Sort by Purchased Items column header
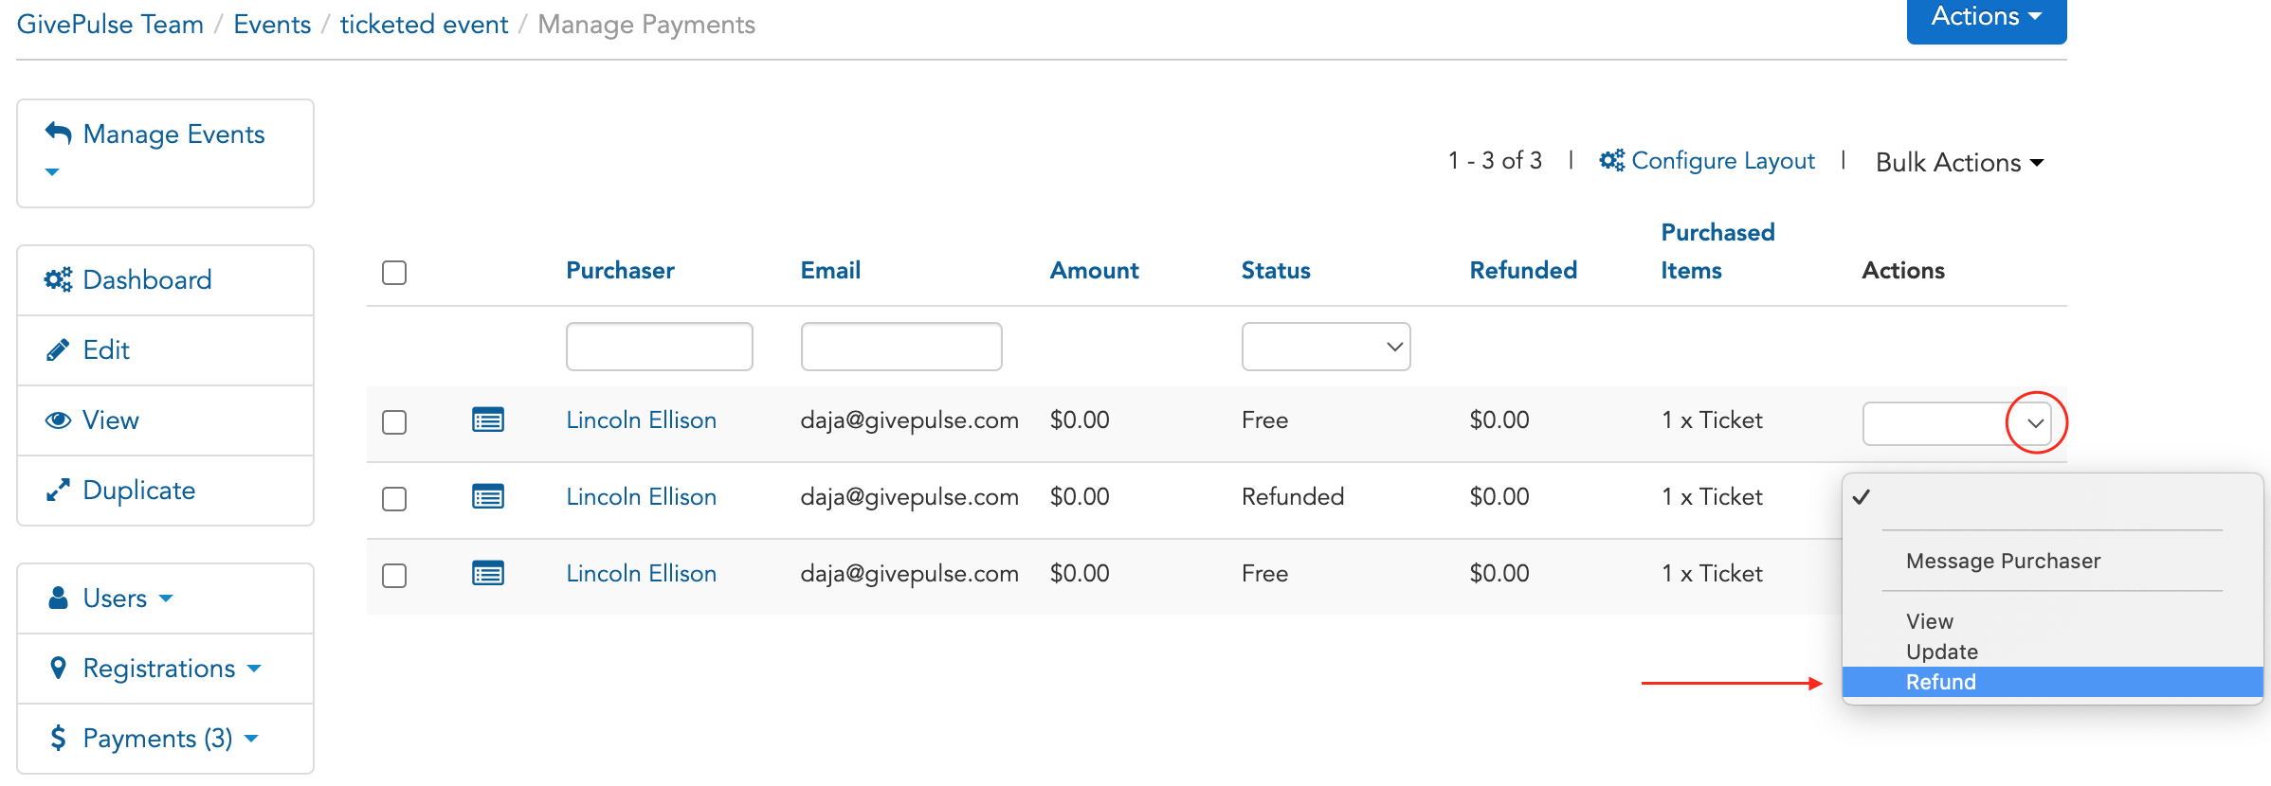The width and height of the screenshot is (2271, 786). pyautogui.click(x=1717, y=251)
